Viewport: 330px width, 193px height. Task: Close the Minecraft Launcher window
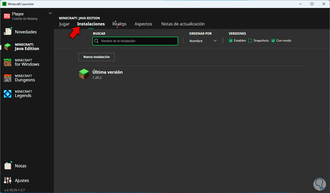point(324,4)
